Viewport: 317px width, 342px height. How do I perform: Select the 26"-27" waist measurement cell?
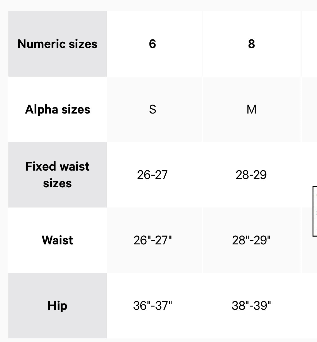pos(152,240)
